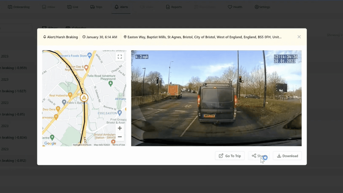The image size is (343, 193).
Task: Click the bell icon beside Alert/Harsh Braking
Action: (x=45, y=37)
